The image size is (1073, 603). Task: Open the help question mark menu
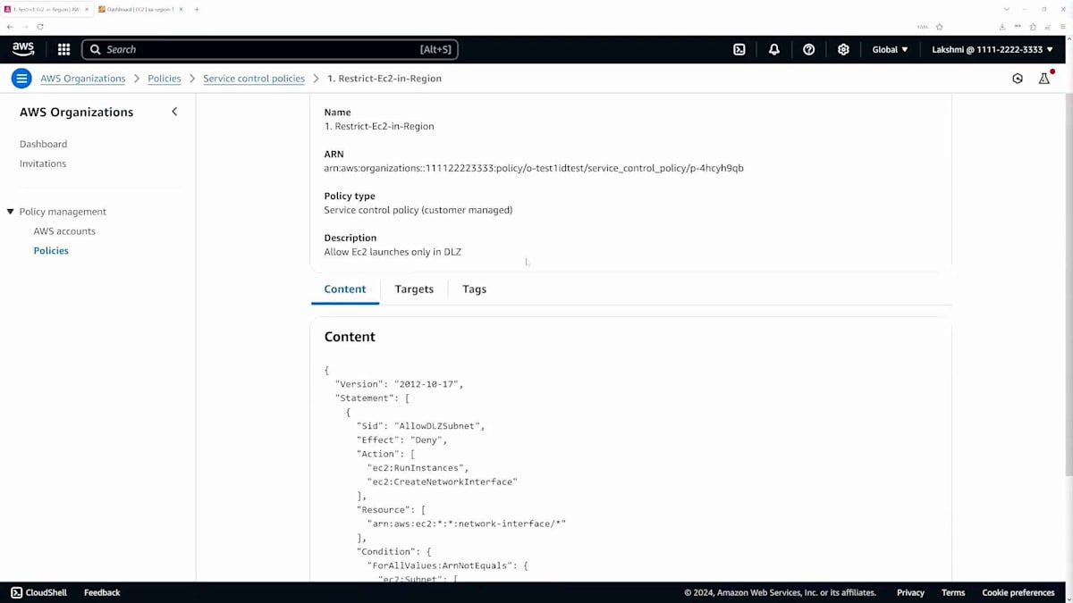click(x=808, y=50)
